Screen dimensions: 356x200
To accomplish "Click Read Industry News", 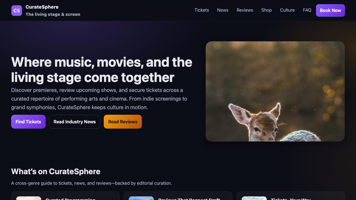I will pyautogui.click(x=75, y=122).
